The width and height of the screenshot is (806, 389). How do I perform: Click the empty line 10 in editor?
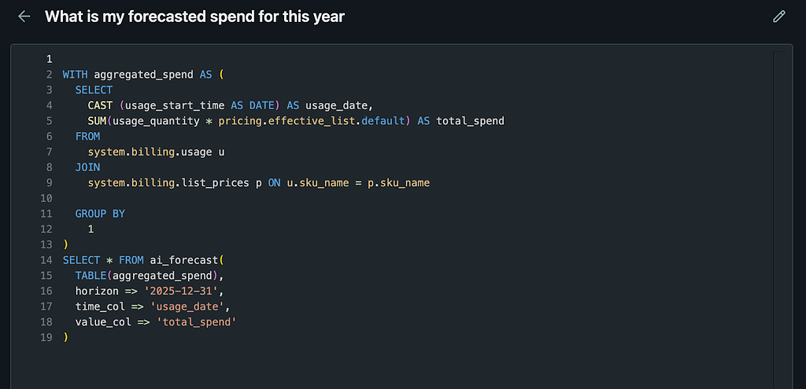pos(236,198)
